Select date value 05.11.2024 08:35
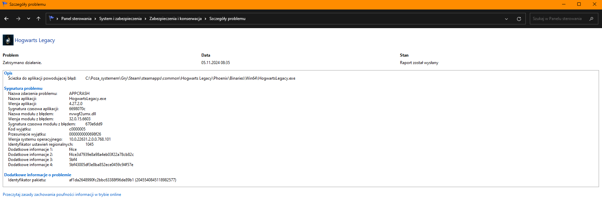 (216, 63)
